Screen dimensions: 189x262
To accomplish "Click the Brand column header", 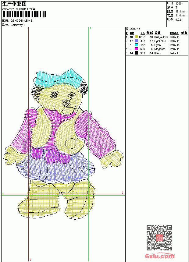I will 174,33.
